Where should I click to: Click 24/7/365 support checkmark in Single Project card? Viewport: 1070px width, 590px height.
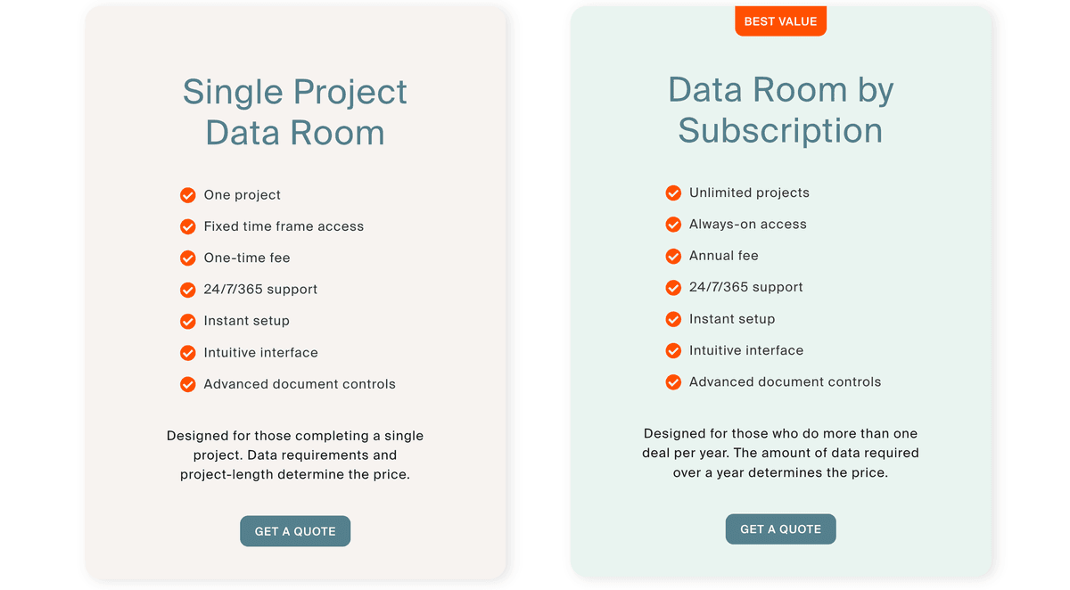pyautogui.click(x=188, y=290)
